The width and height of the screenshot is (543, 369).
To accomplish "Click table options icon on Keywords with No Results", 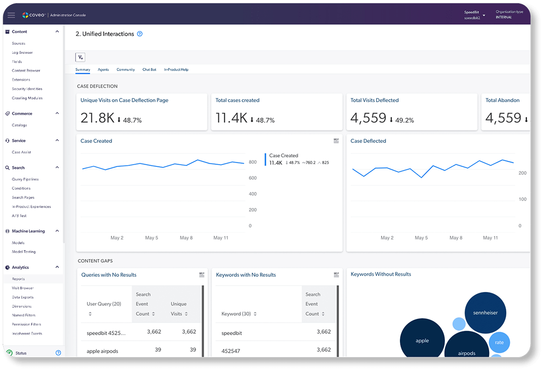I will click(x=336, y=275).
